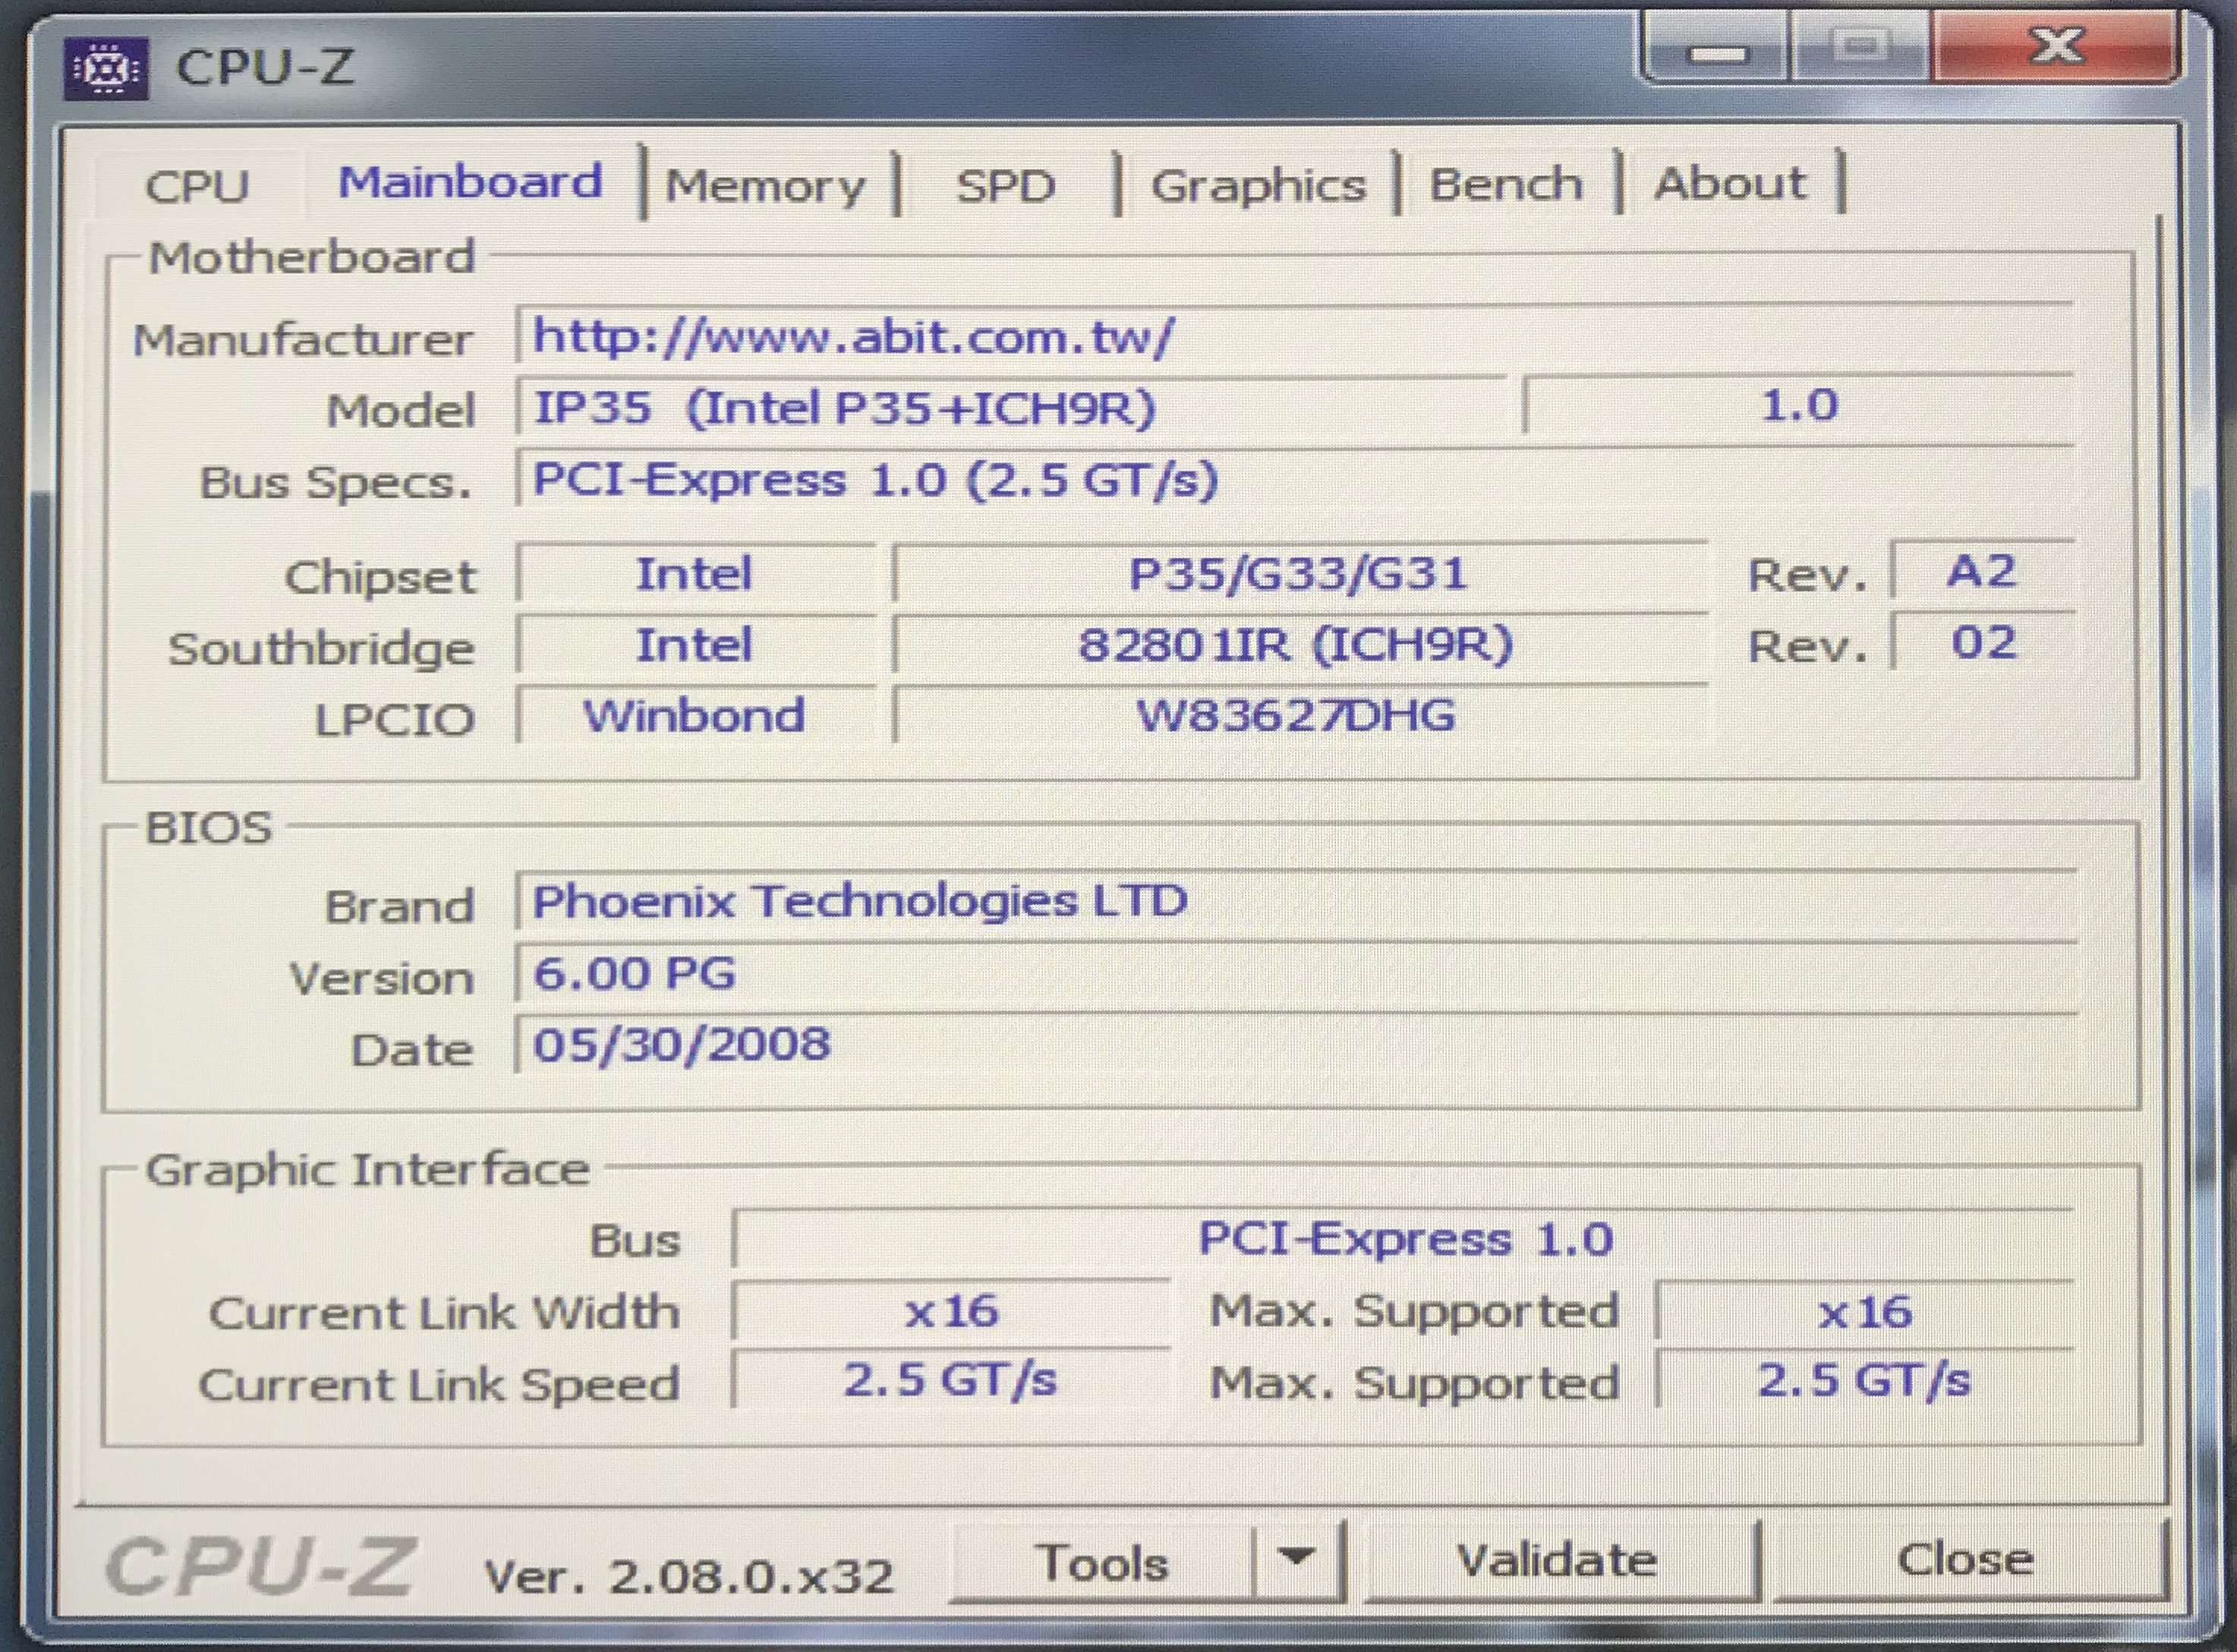Click the Close button at bottom

pos(1965,1560)
